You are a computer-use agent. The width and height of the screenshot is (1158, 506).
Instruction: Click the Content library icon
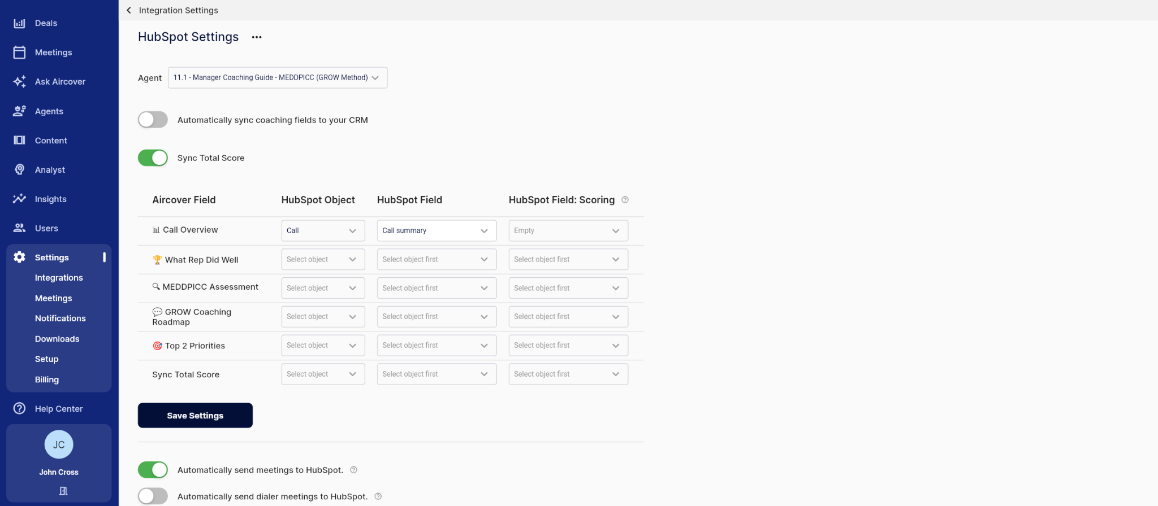[x=19, y=140]
